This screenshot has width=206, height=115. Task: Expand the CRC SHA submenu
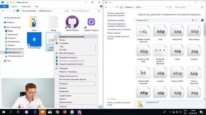click(x=76, y=50)
